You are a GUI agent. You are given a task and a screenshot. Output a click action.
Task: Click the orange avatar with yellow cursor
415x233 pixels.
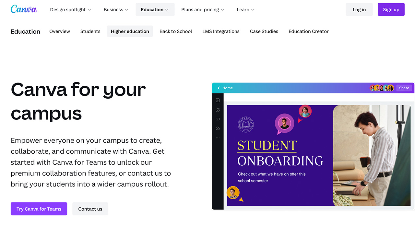pos(233,193)
